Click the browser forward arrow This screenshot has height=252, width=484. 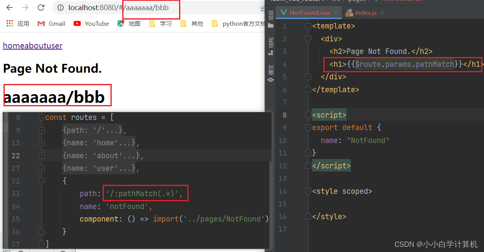point(25,7)
